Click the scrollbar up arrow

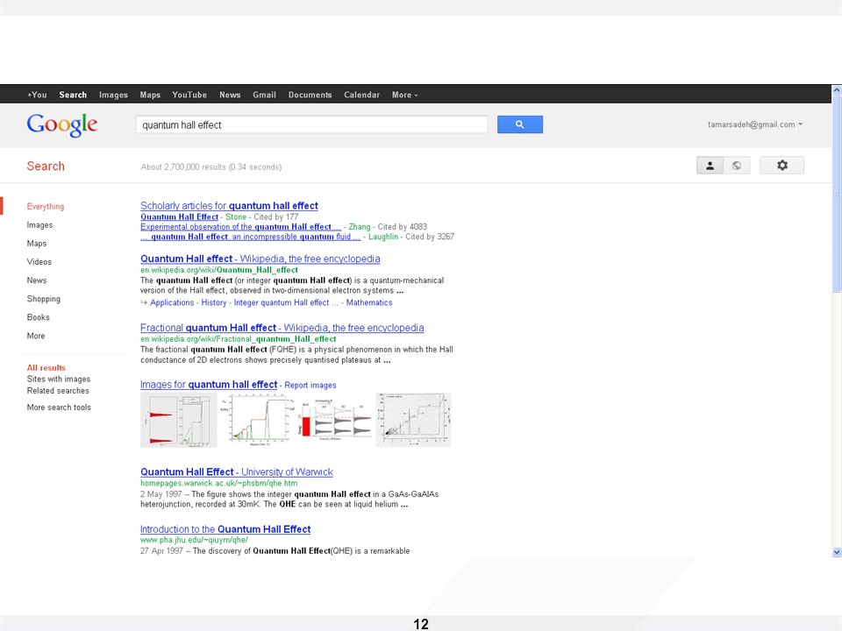click(837, 90)
